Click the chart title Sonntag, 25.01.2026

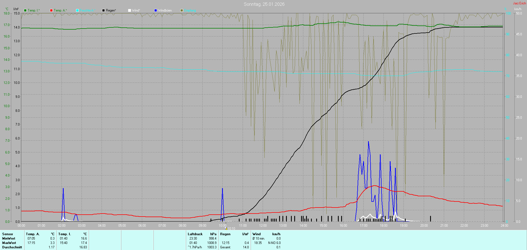[x=264, y=4]
